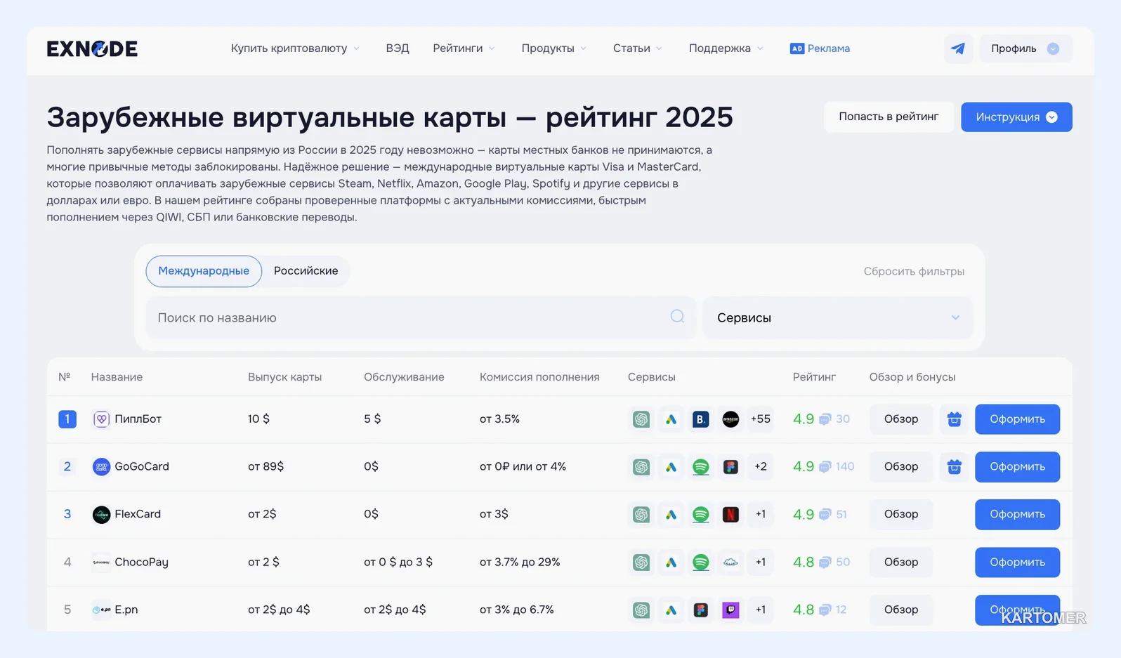Click Figma icon in GoGoCard row

[x=730, y=467]
